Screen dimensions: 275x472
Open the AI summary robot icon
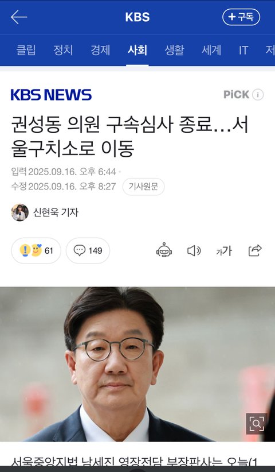(164, 250)
